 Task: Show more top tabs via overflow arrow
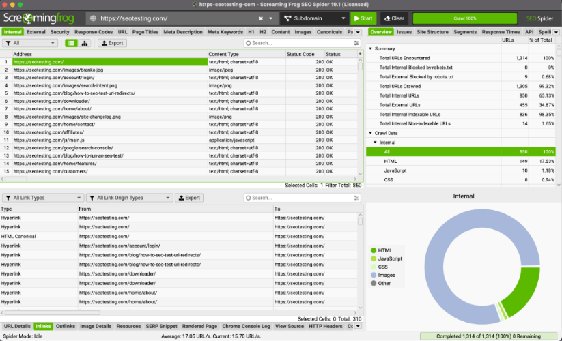coord(358,32)
